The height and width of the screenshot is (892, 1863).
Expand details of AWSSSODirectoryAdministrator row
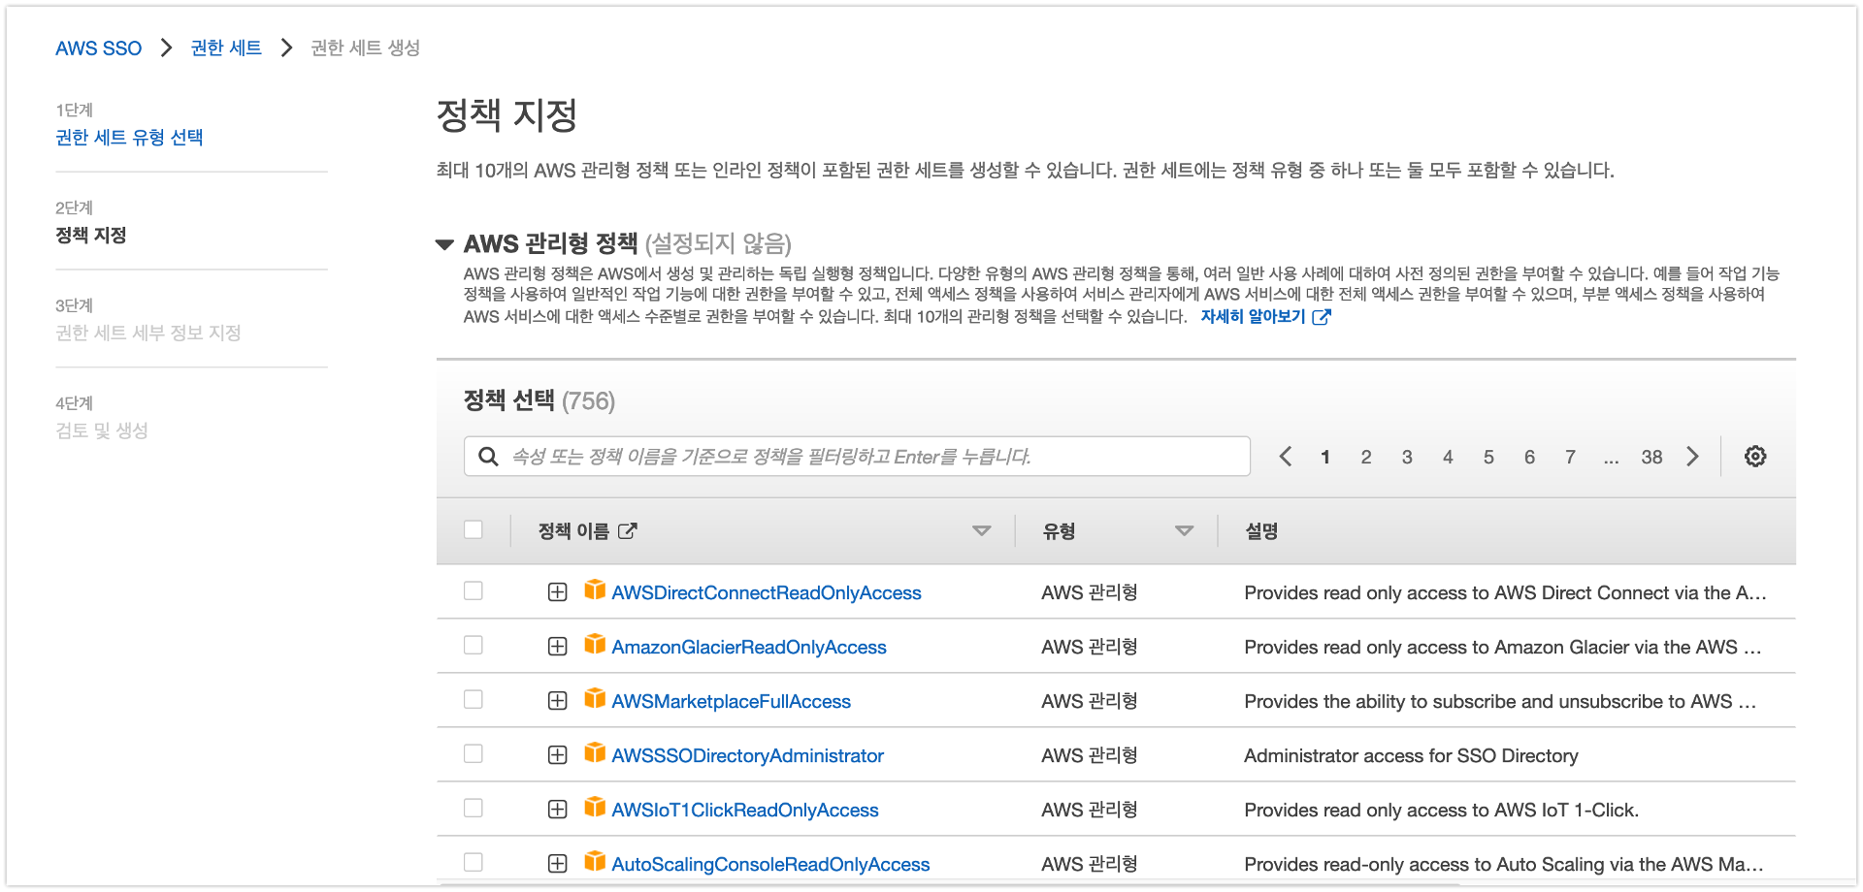tap(557, 755)
